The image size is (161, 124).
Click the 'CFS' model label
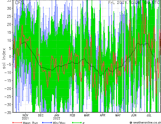[20, 3]
